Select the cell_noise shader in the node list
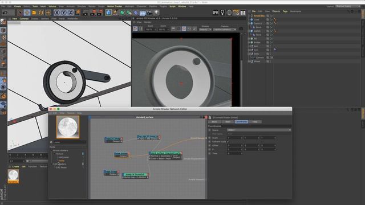Viewport: 365px width, 205px height. (64, 157)
